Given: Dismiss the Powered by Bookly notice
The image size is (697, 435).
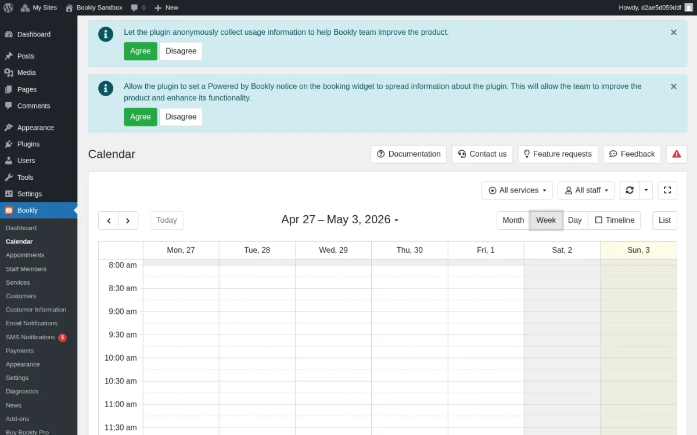Looking at the screenshot, I should pos(674,86).
